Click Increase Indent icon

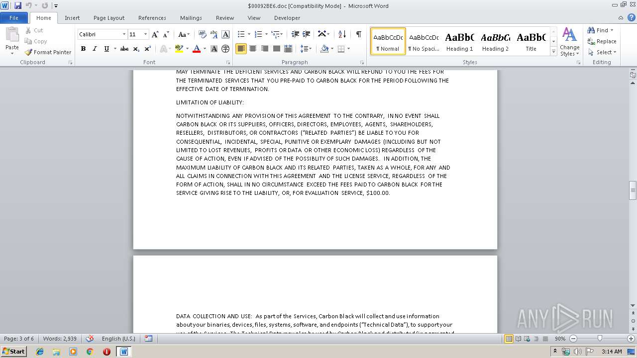tap(307, 34)
